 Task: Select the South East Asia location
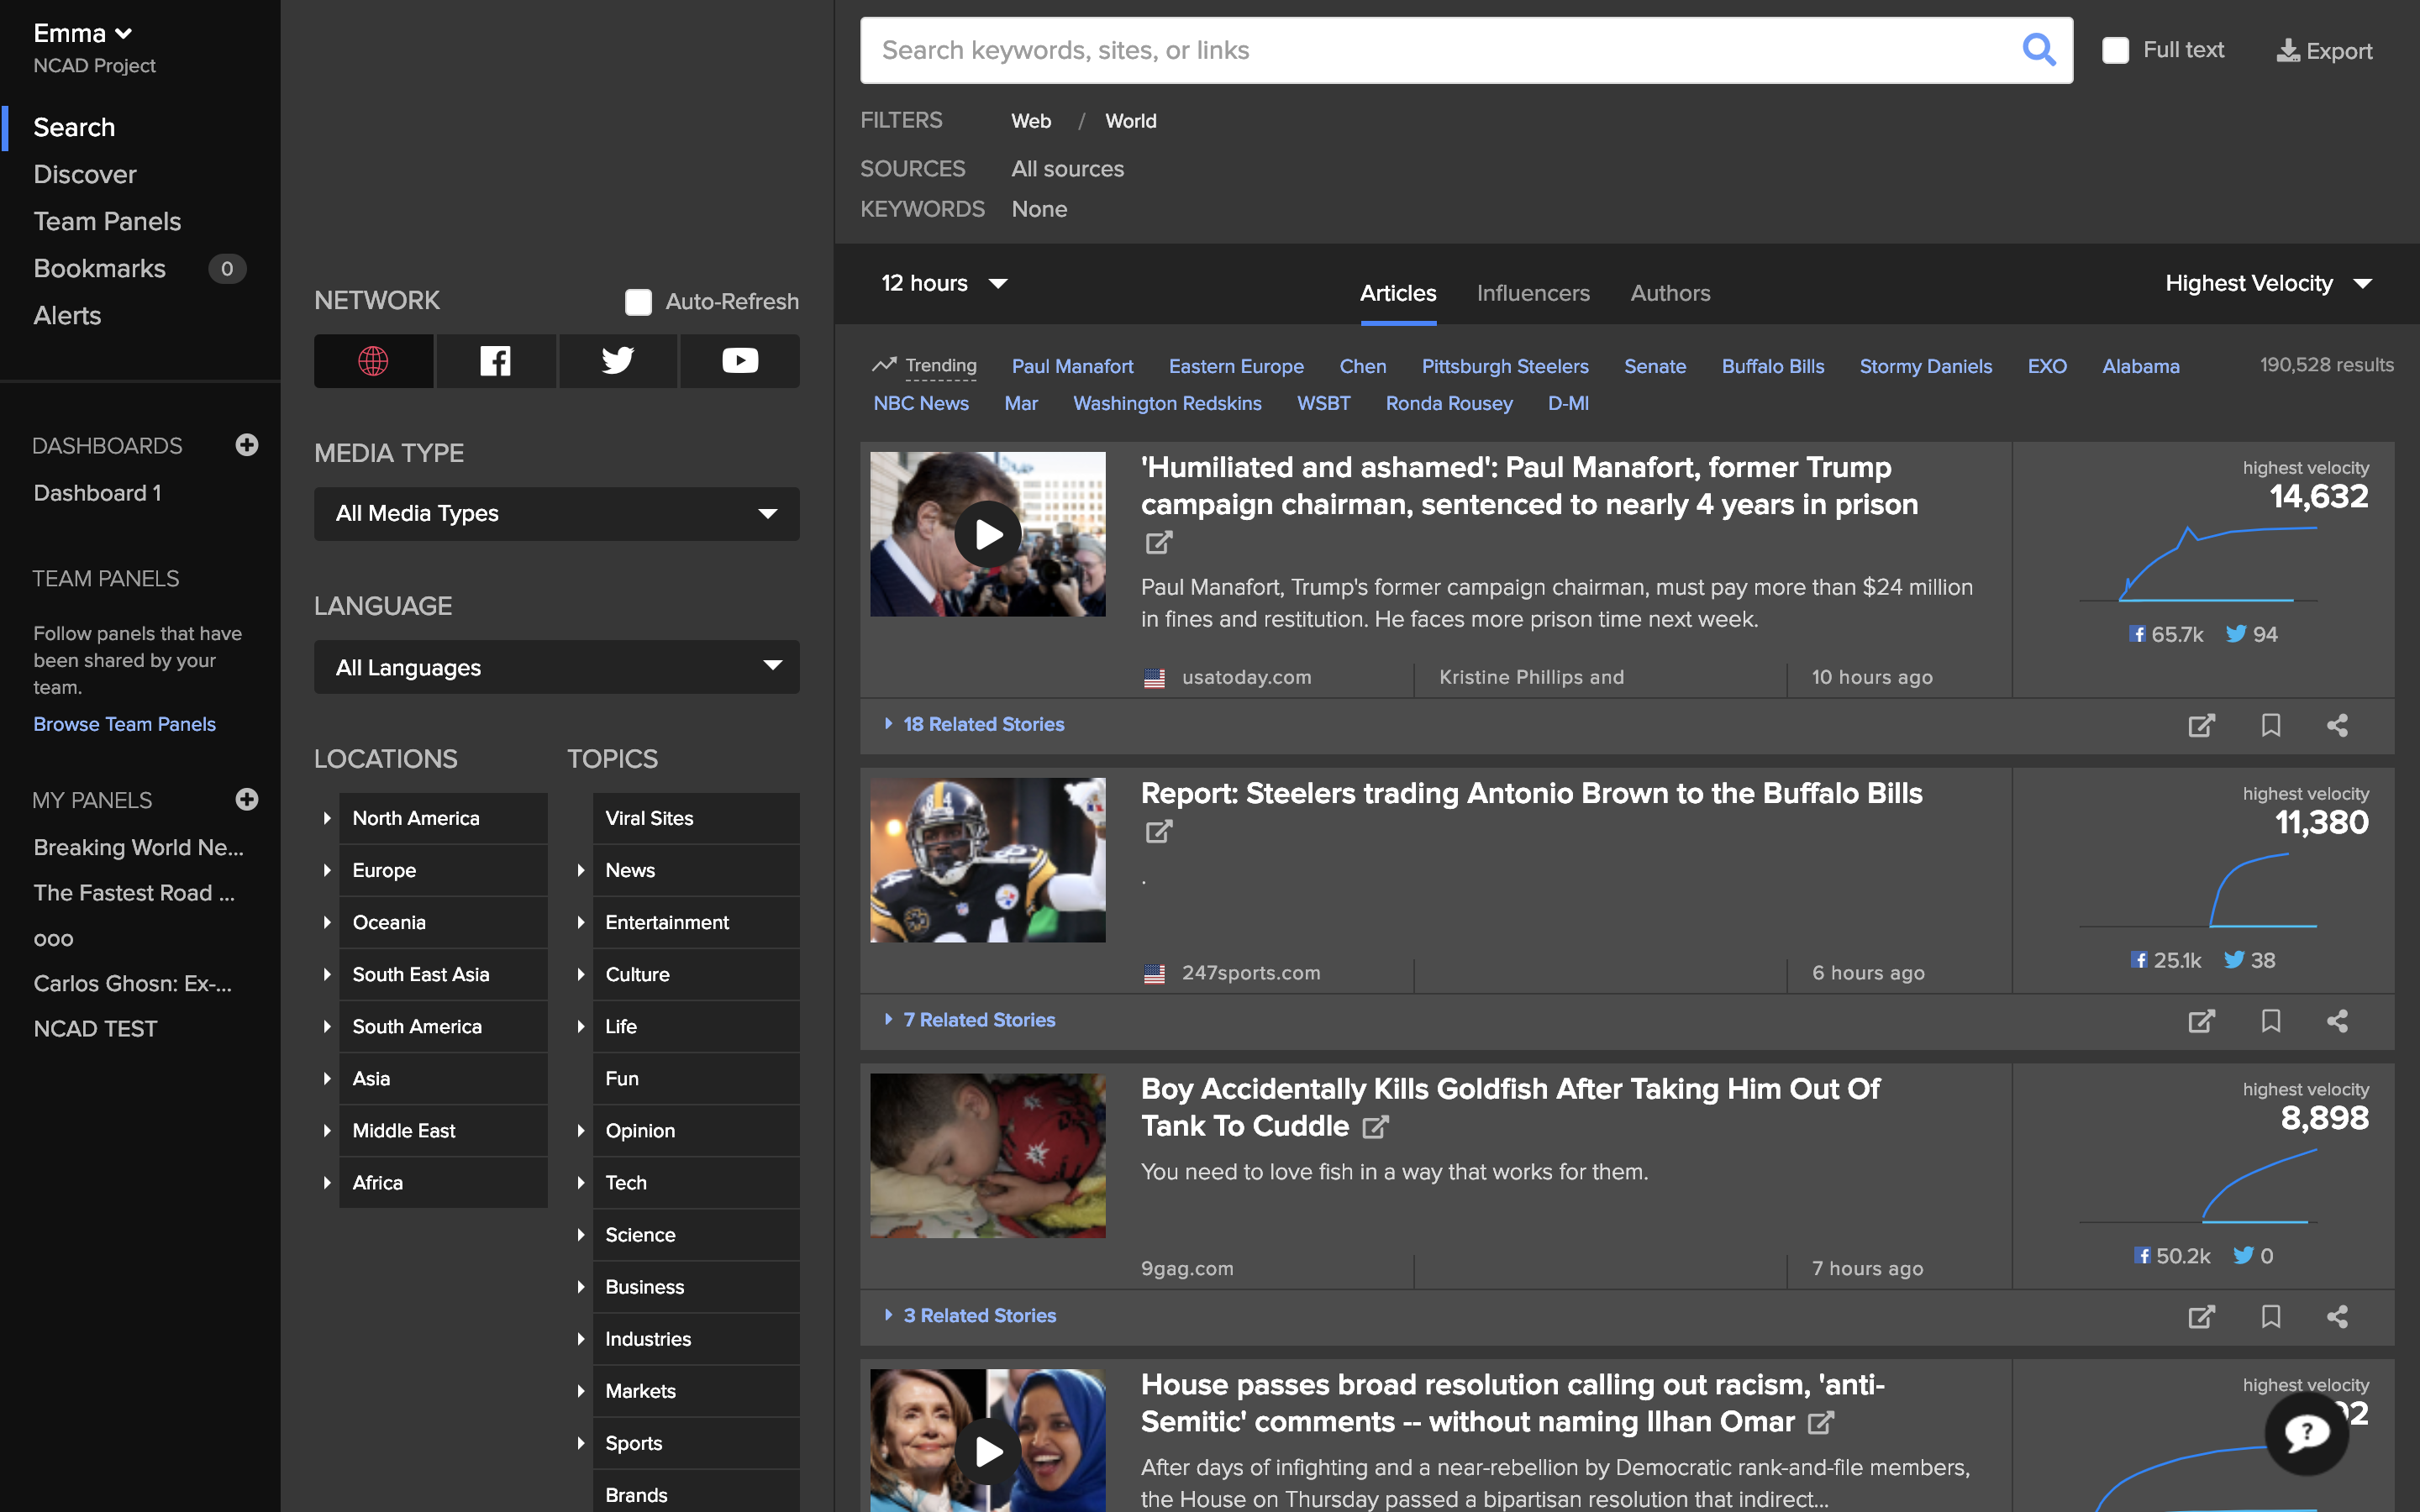pos(443,974)
